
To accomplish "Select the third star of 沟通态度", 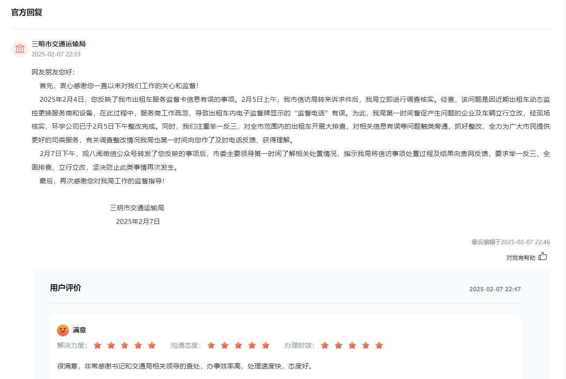I will tap(238, 345).
